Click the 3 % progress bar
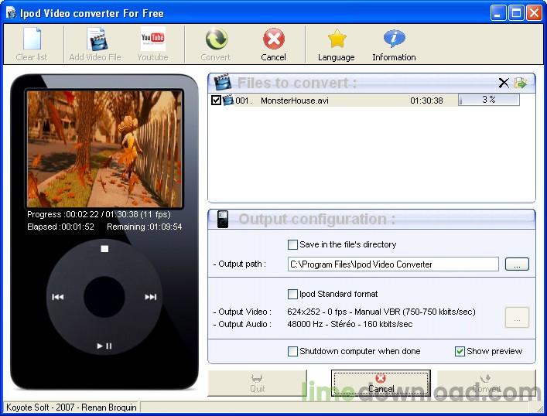Image resolution: width=547 pixels, height=416 pixels. (x=489, y=100)
